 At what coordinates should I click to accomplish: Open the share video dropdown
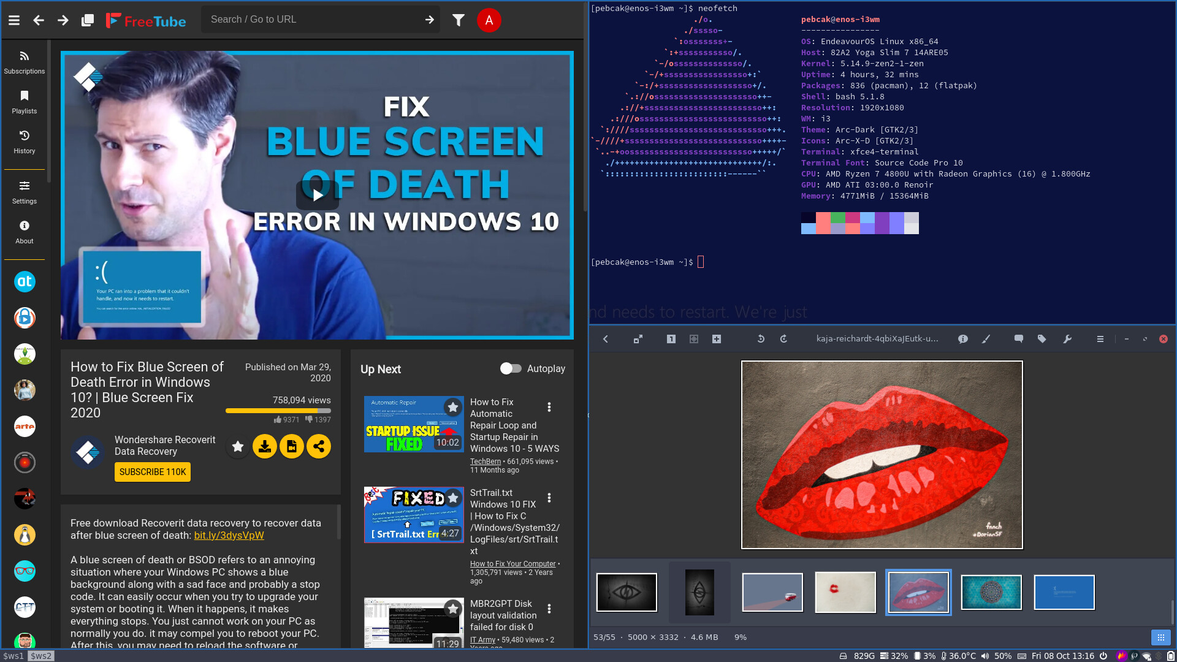click(x=319, y=446)
